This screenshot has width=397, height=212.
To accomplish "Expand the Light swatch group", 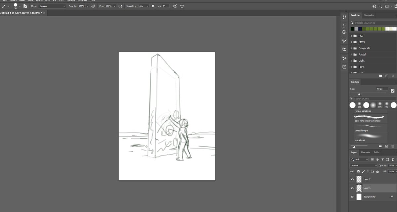I will [351, 61].
